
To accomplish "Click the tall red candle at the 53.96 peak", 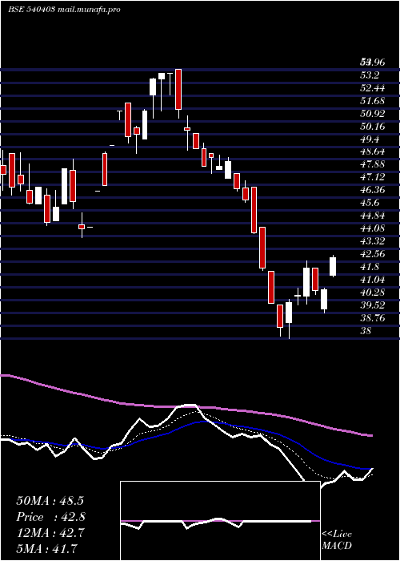I will pos(178,90).
